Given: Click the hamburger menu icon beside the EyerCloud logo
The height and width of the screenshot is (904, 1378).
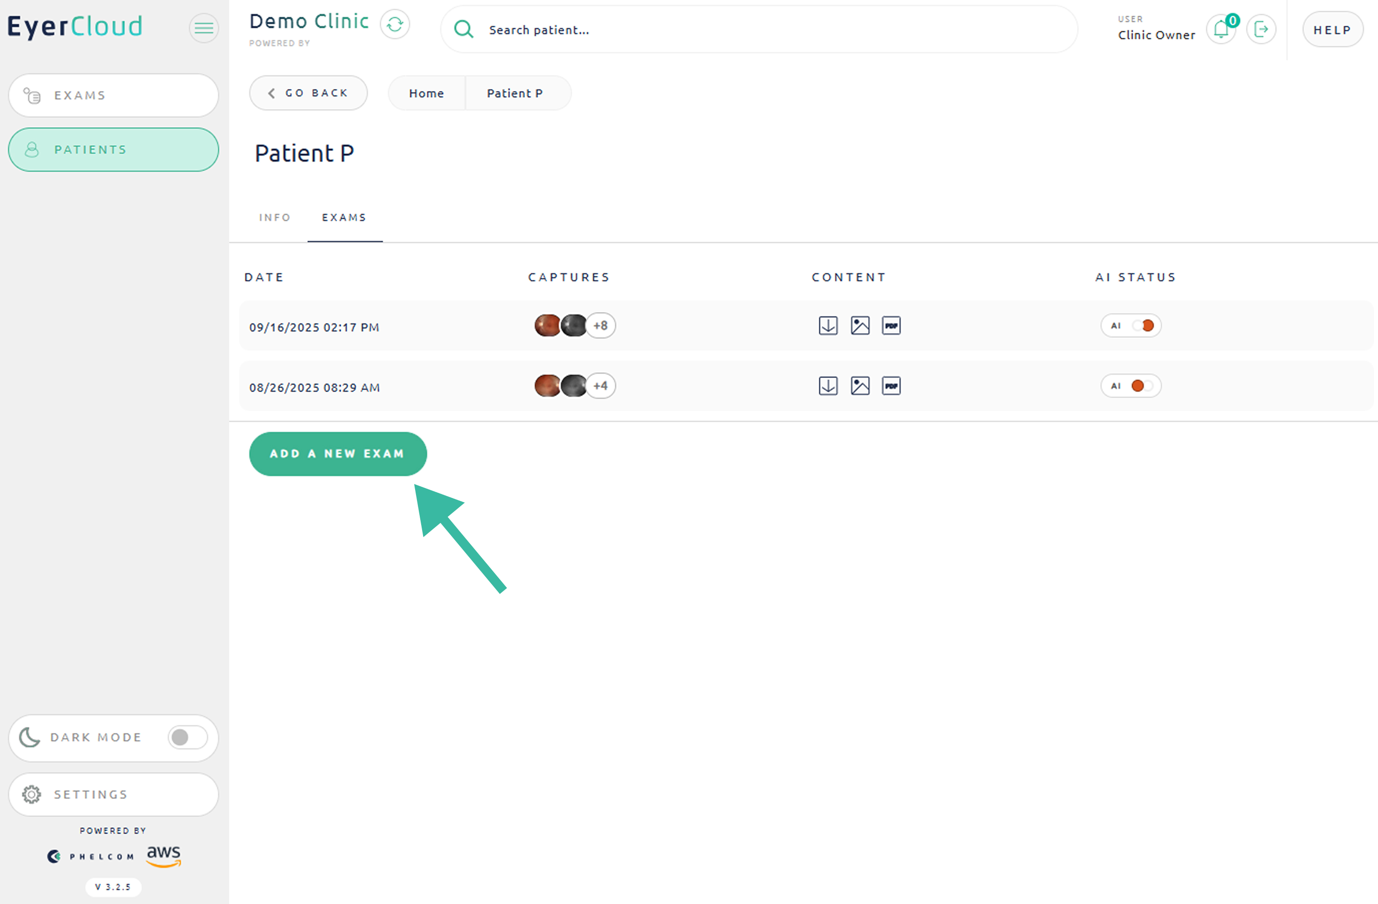Looking at the screenshot, I should pyautogui.click(x=204, y=28).
